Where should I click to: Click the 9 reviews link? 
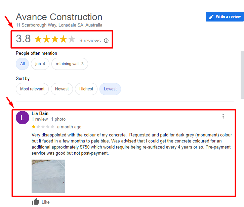click(x=90, y=41)
